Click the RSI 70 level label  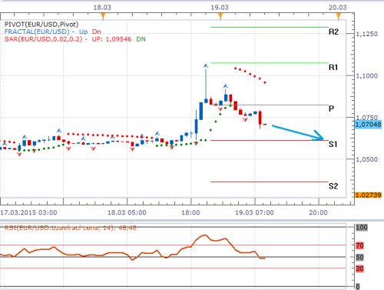click(359, 245)
